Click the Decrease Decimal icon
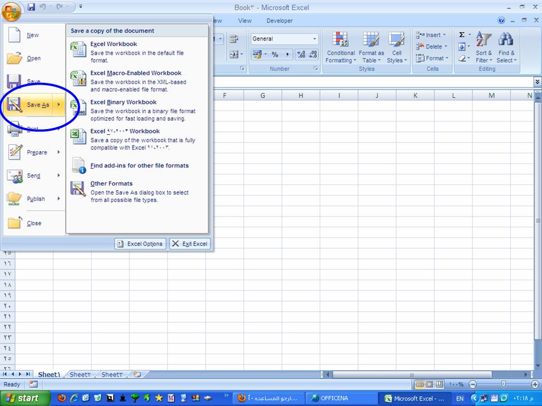 pos(313,54)
